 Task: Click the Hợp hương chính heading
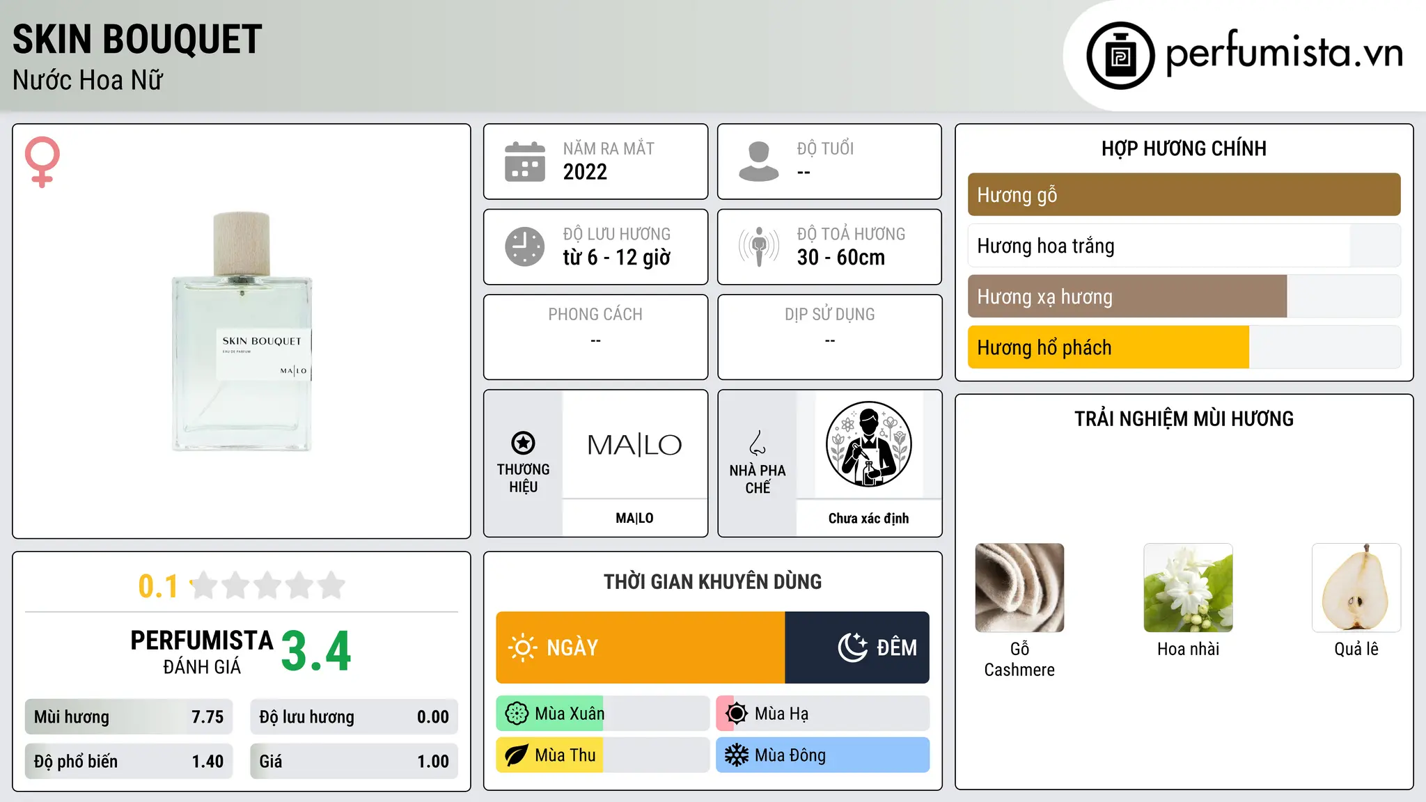(1184, 148)
